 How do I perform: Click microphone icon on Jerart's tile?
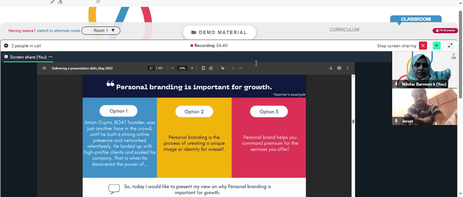tap(396, 121)
